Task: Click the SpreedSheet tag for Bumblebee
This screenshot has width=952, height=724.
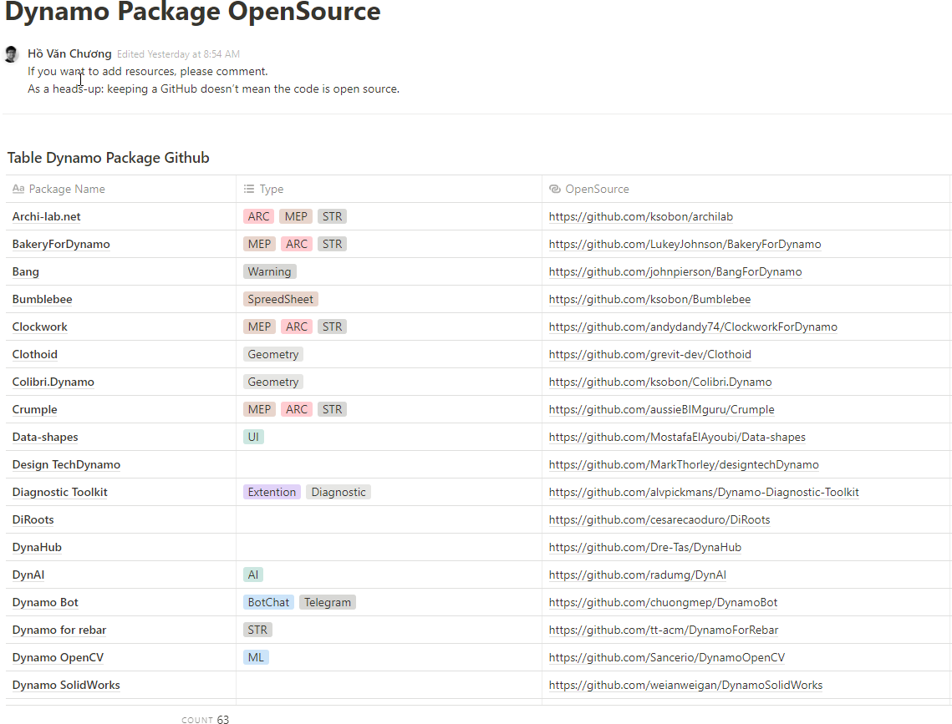Action: (280, 299)
